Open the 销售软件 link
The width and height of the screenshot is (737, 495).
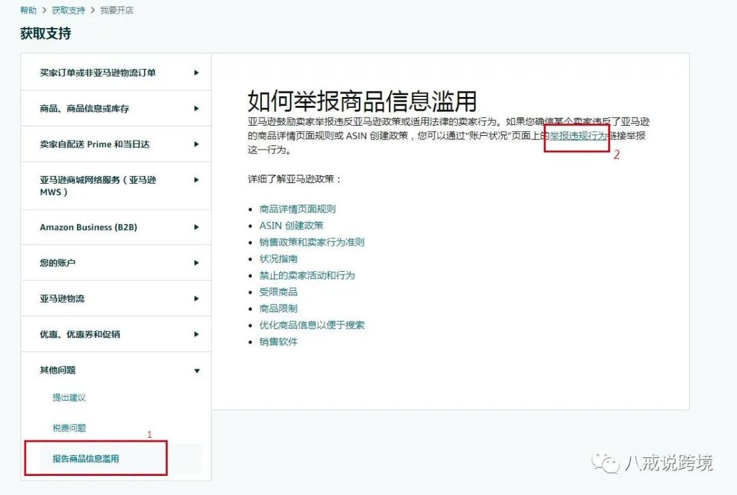tap(278, 342)
